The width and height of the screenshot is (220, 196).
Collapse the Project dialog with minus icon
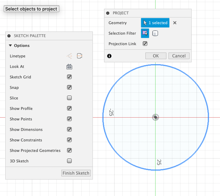point(108,13)
